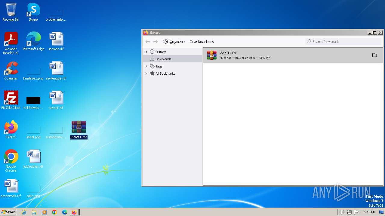The height and width of the screenshot is (216, 385).
Task: Select finallysex.png file icon
Action: (x=33, y=73)
